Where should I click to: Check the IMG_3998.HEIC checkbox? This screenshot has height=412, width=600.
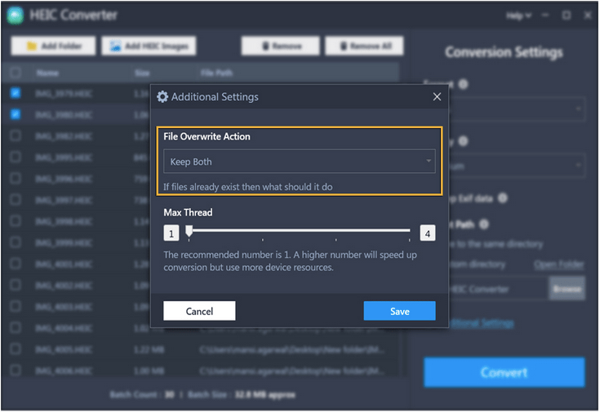tap(16, 221)
